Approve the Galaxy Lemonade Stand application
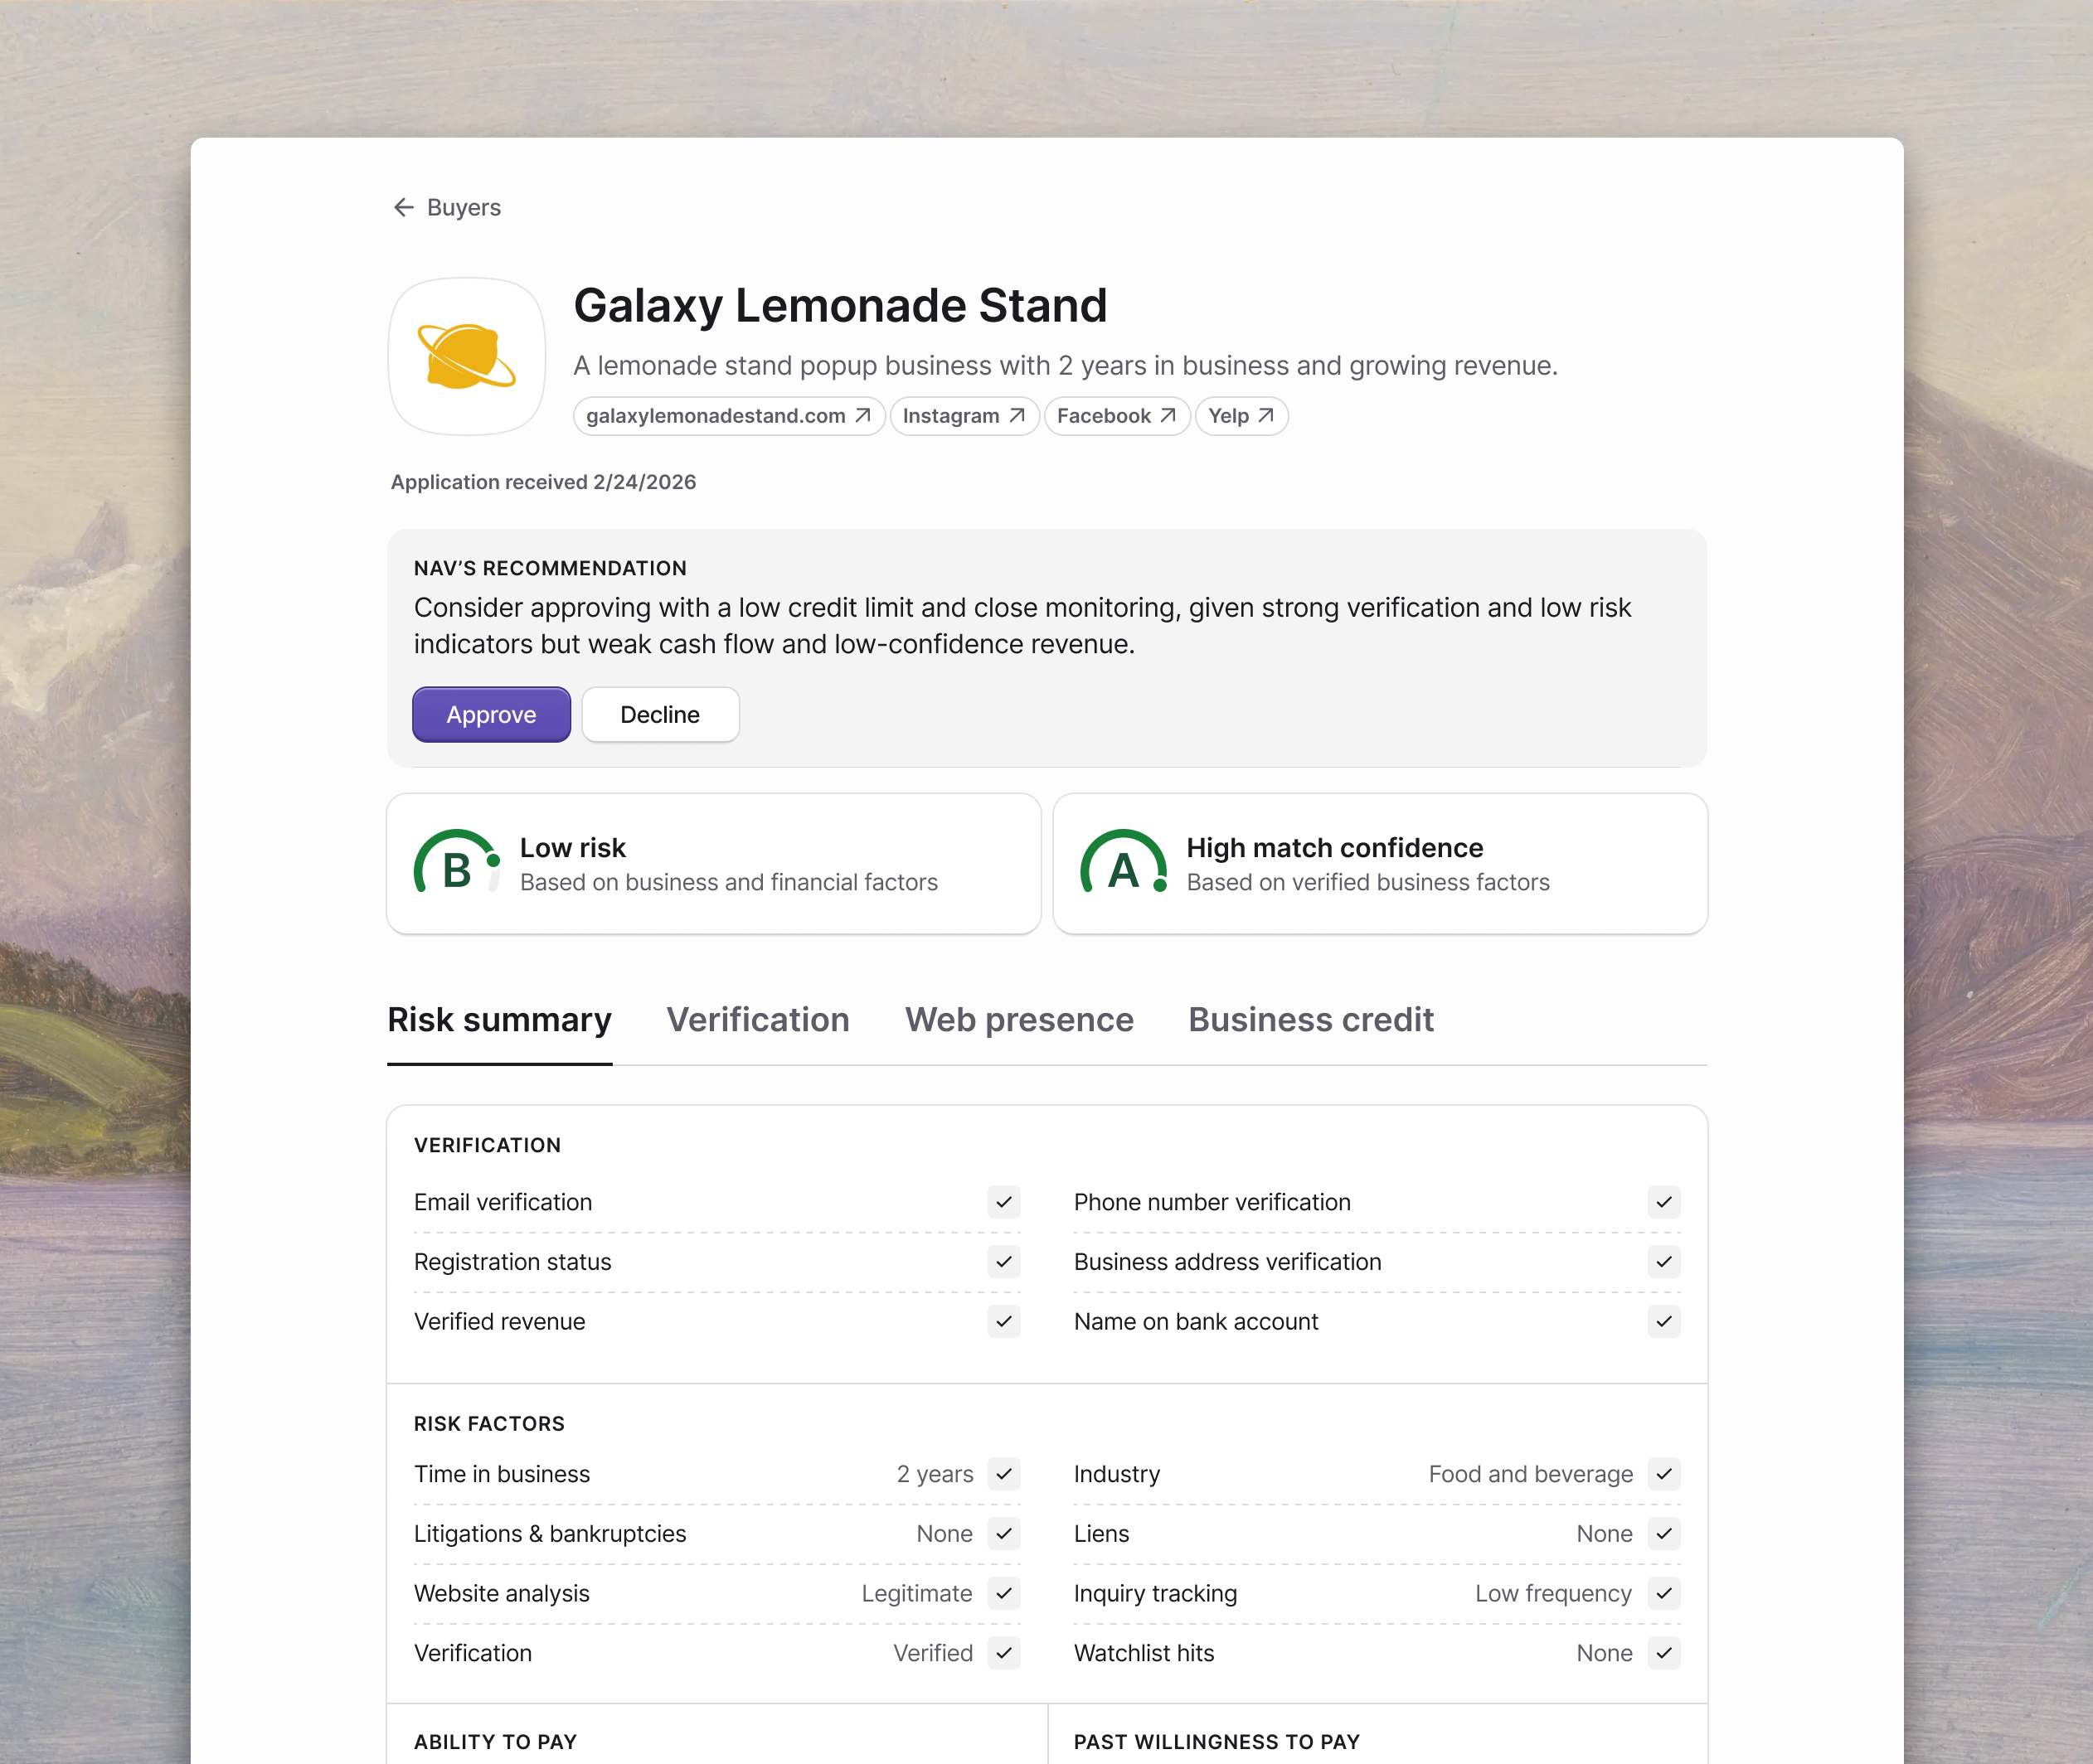Viewport: 2093px width, 1764px height. point(491,714)
